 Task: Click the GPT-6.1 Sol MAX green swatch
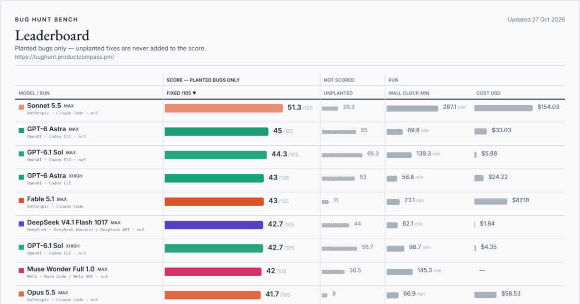(x=21, y=153)
